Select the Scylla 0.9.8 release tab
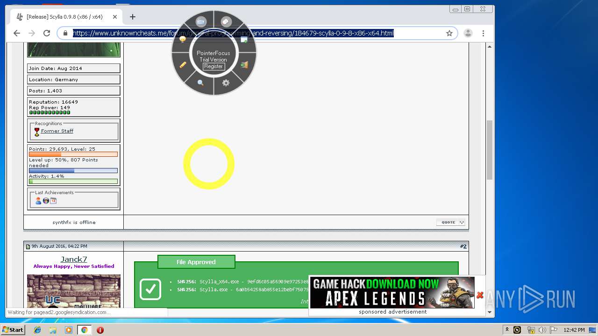Viewport: 598px width, 336px height. coord(66,17)
